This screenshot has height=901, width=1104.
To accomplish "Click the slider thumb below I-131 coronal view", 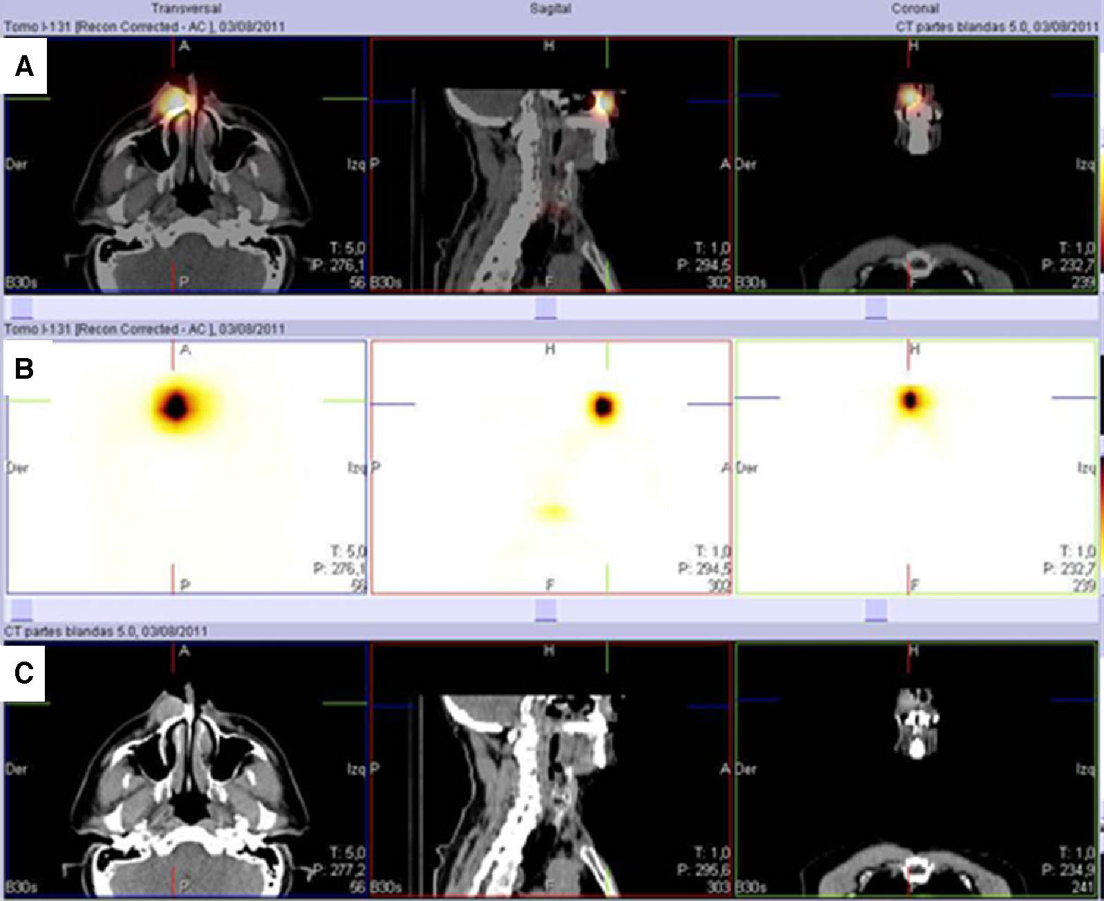I will tap(876, 610).
